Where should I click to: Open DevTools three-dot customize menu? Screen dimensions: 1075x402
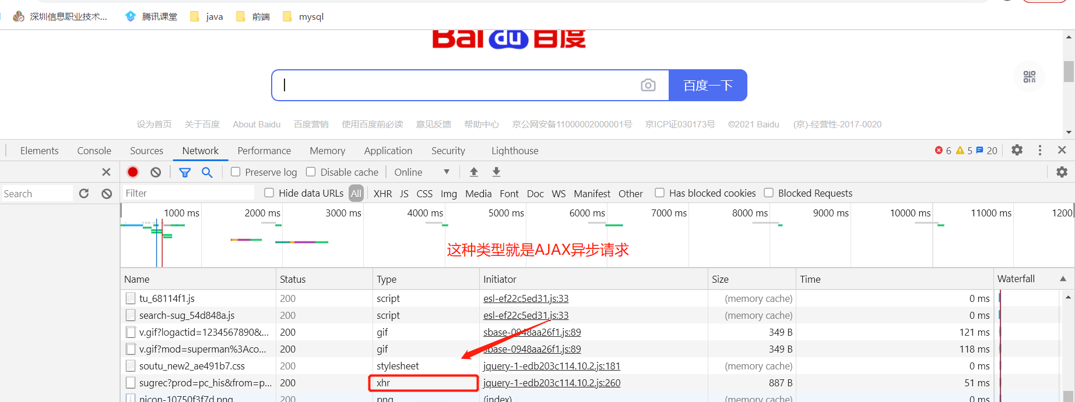click(1040, 150)
